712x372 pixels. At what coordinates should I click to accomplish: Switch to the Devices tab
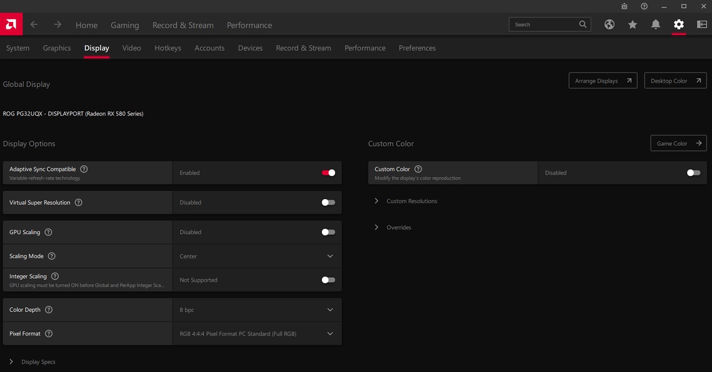(x=250, y=48)
